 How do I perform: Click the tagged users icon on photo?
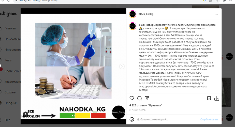coord(26,114)
